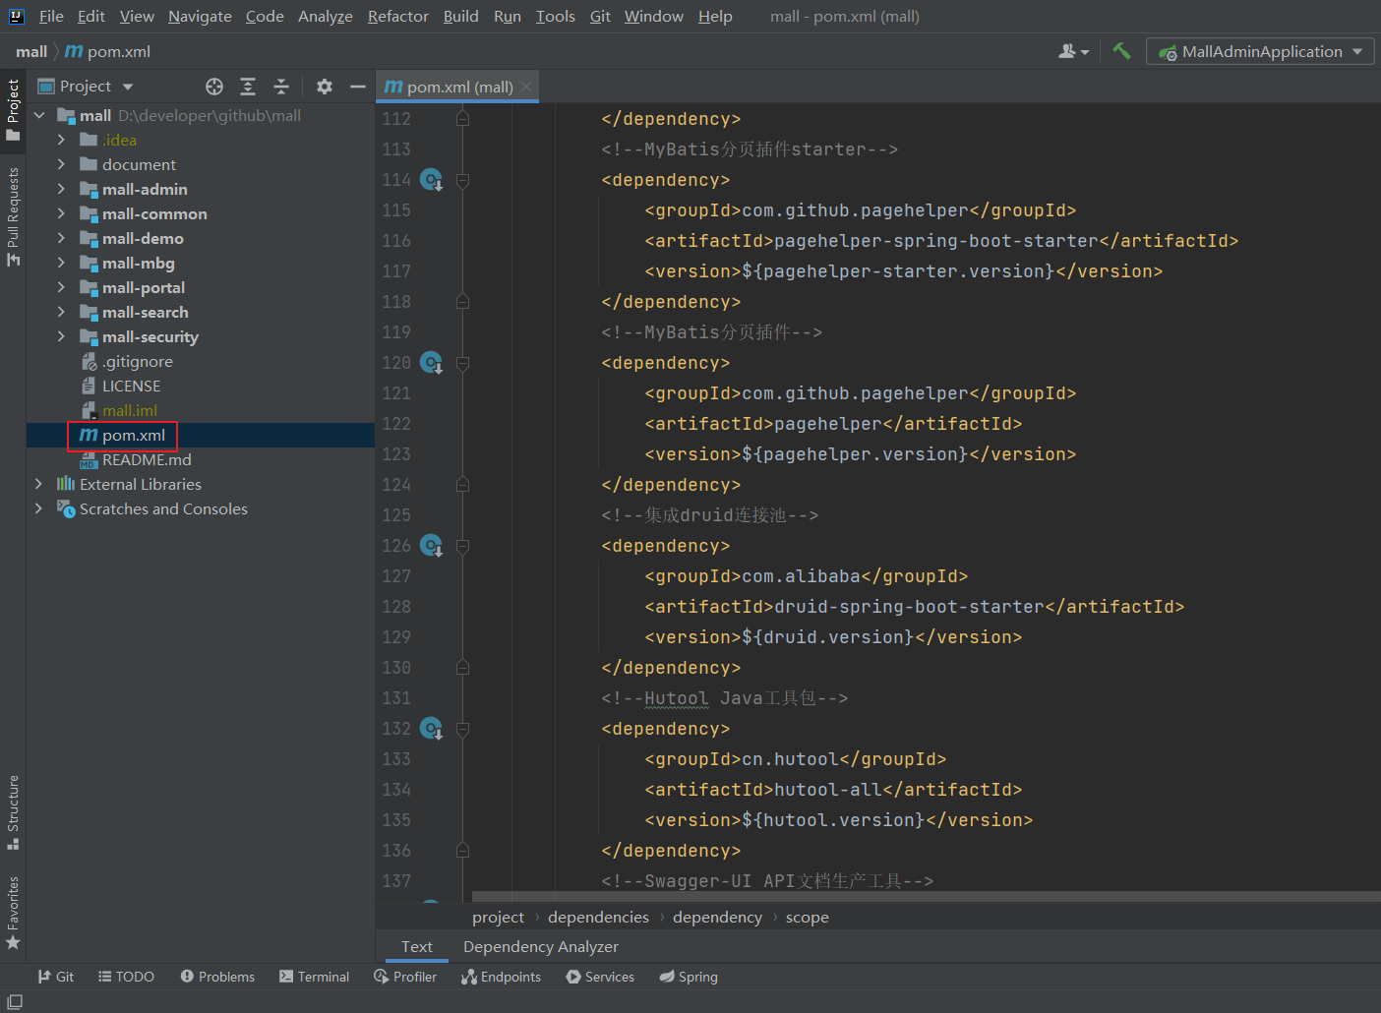This screenshot has height=1013, width=1381.
Task: Toggle the Structure tool window
Action: pos(13,811)
